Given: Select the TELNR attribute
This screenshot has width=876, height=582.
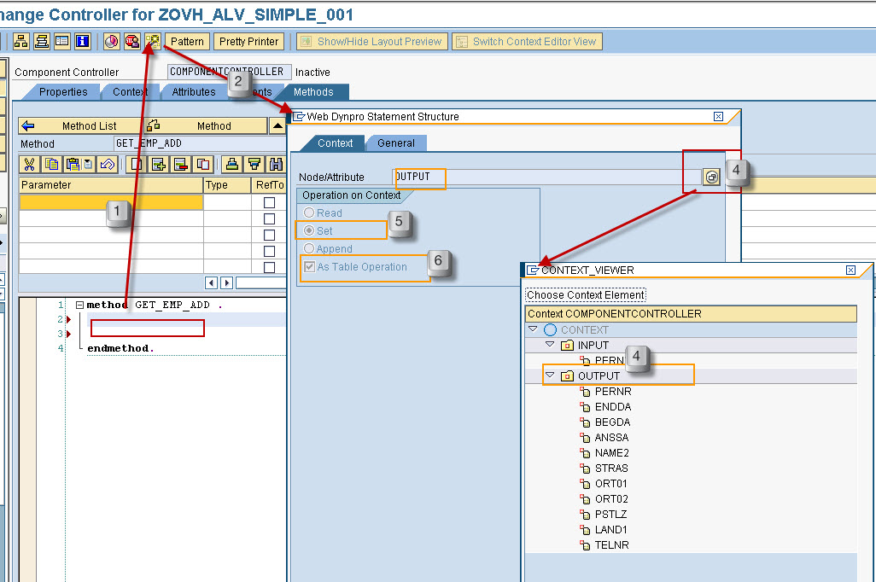Looking at the screenshot, I should point(611,545).
